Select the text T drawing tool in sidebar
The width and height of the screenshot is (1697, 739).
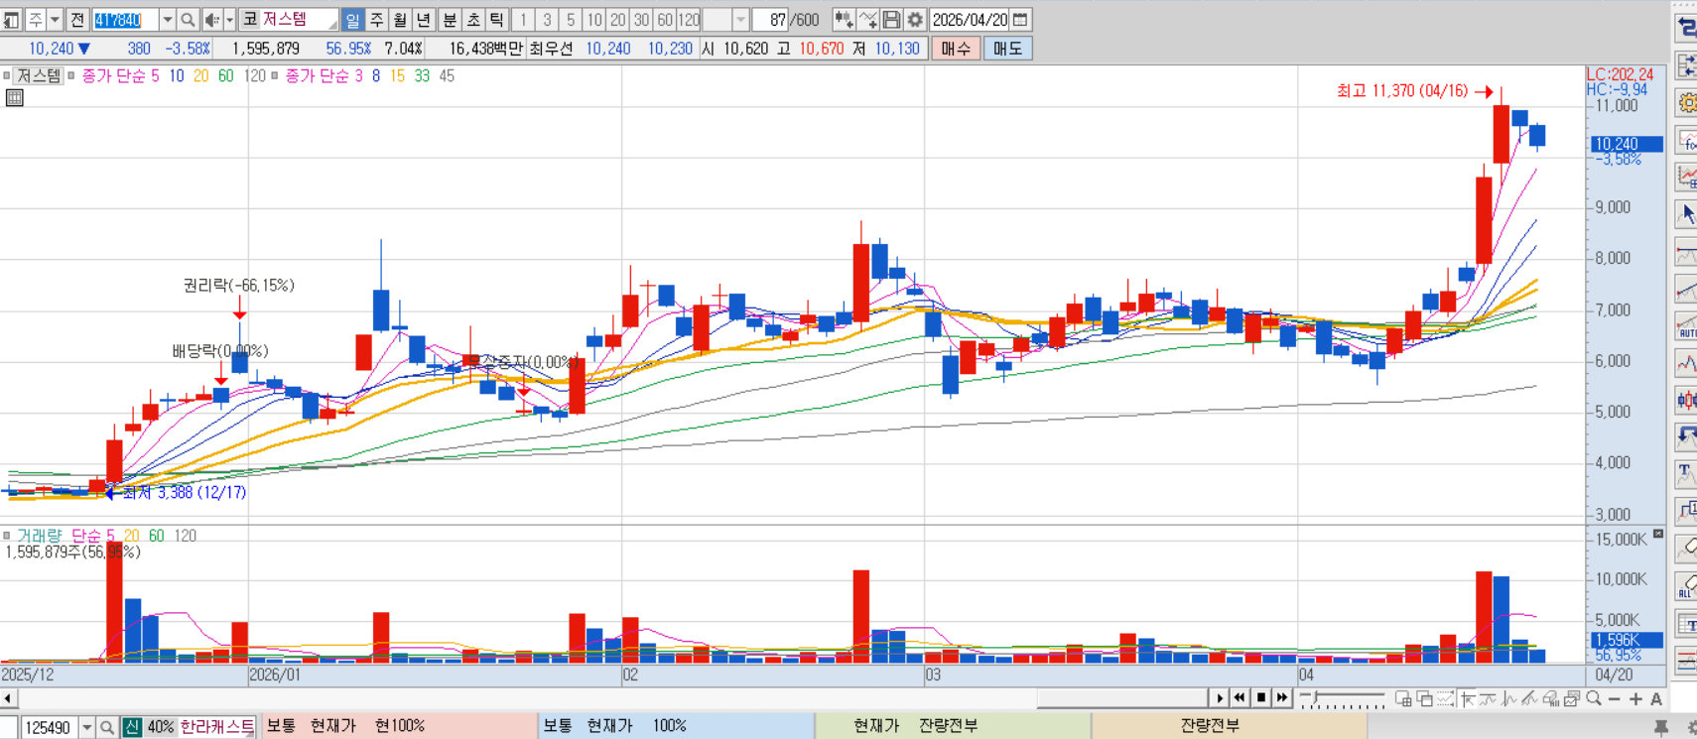[1686, 474]
